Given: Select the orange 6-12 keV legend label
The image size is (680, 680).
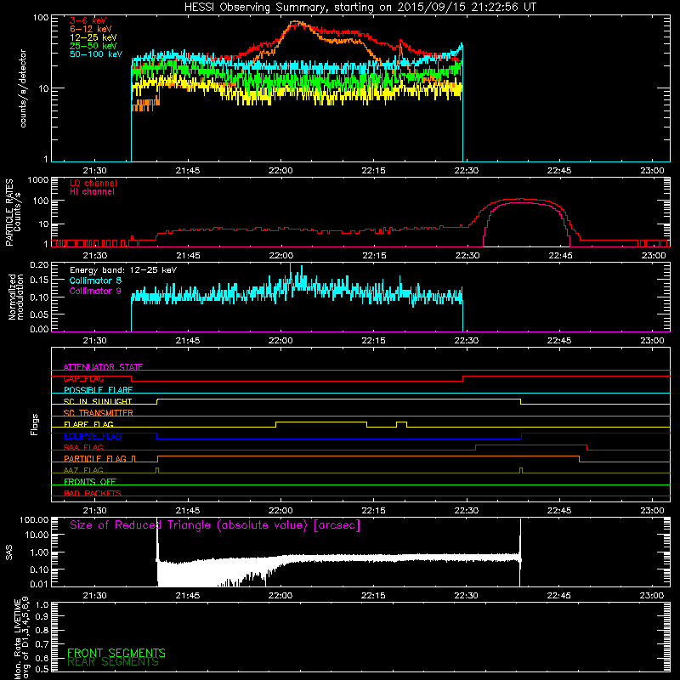Looking at the screenshot, I should tap(91, 29).
